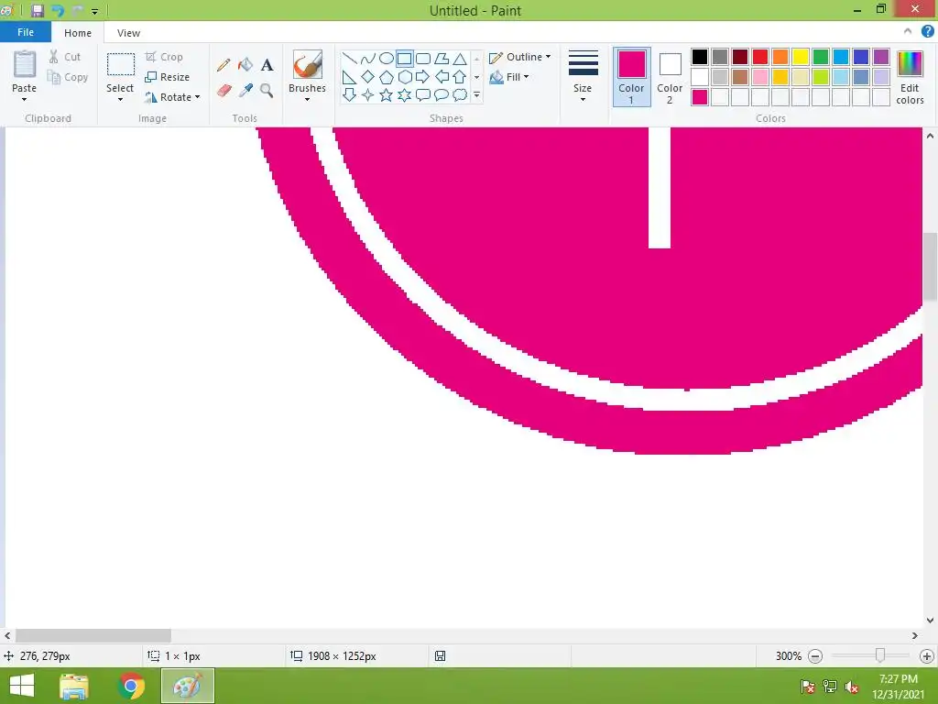Open the shape Fill dropdown
938x704 pixels.
[x=509, y=77]
